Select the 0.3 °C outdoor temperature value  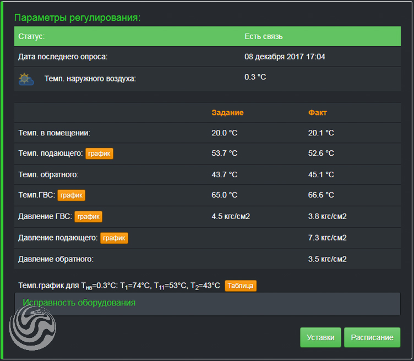pos(255,77)
